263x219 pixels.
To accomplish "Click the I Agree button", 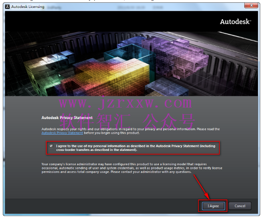I will [213, 206].
